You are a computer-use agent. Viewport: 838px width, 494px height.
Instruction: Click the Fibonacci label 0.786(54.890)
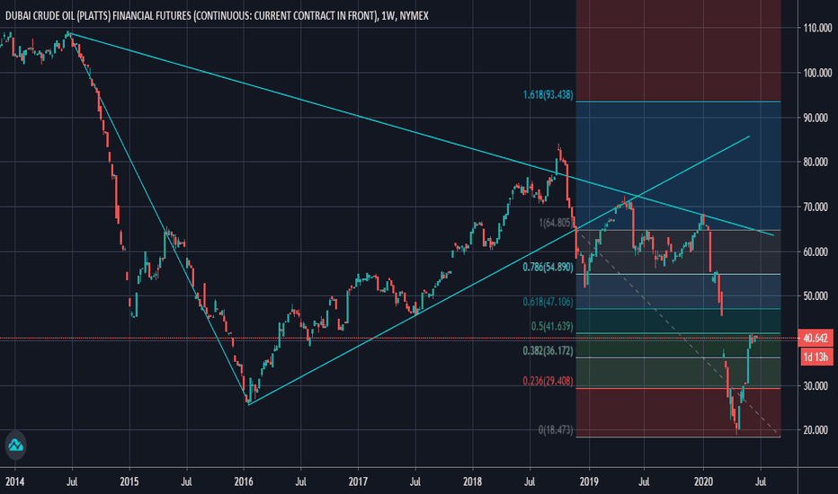(548, 267)
